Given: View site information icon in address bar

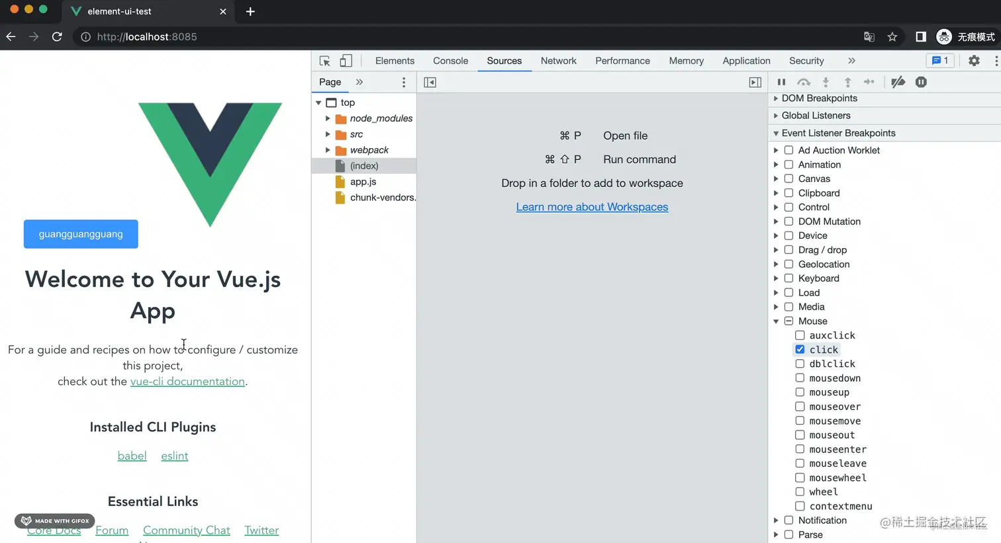Looking at the screenshot, I should tap(85, 36).
